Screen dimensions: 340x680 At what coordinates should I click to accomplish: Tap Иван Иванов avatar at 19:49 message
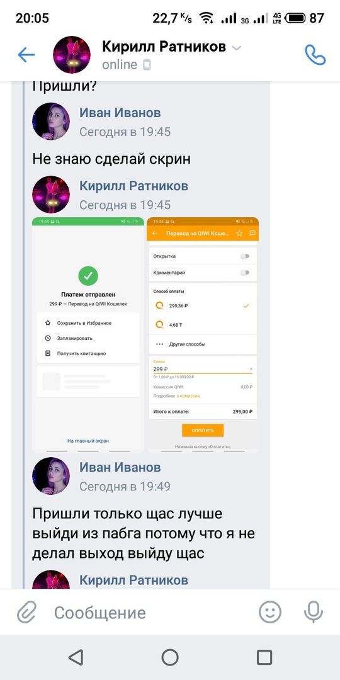(51, 476)
